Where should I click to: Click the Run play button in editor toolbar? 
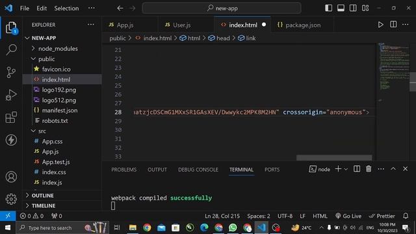click(x=380, y=25)
